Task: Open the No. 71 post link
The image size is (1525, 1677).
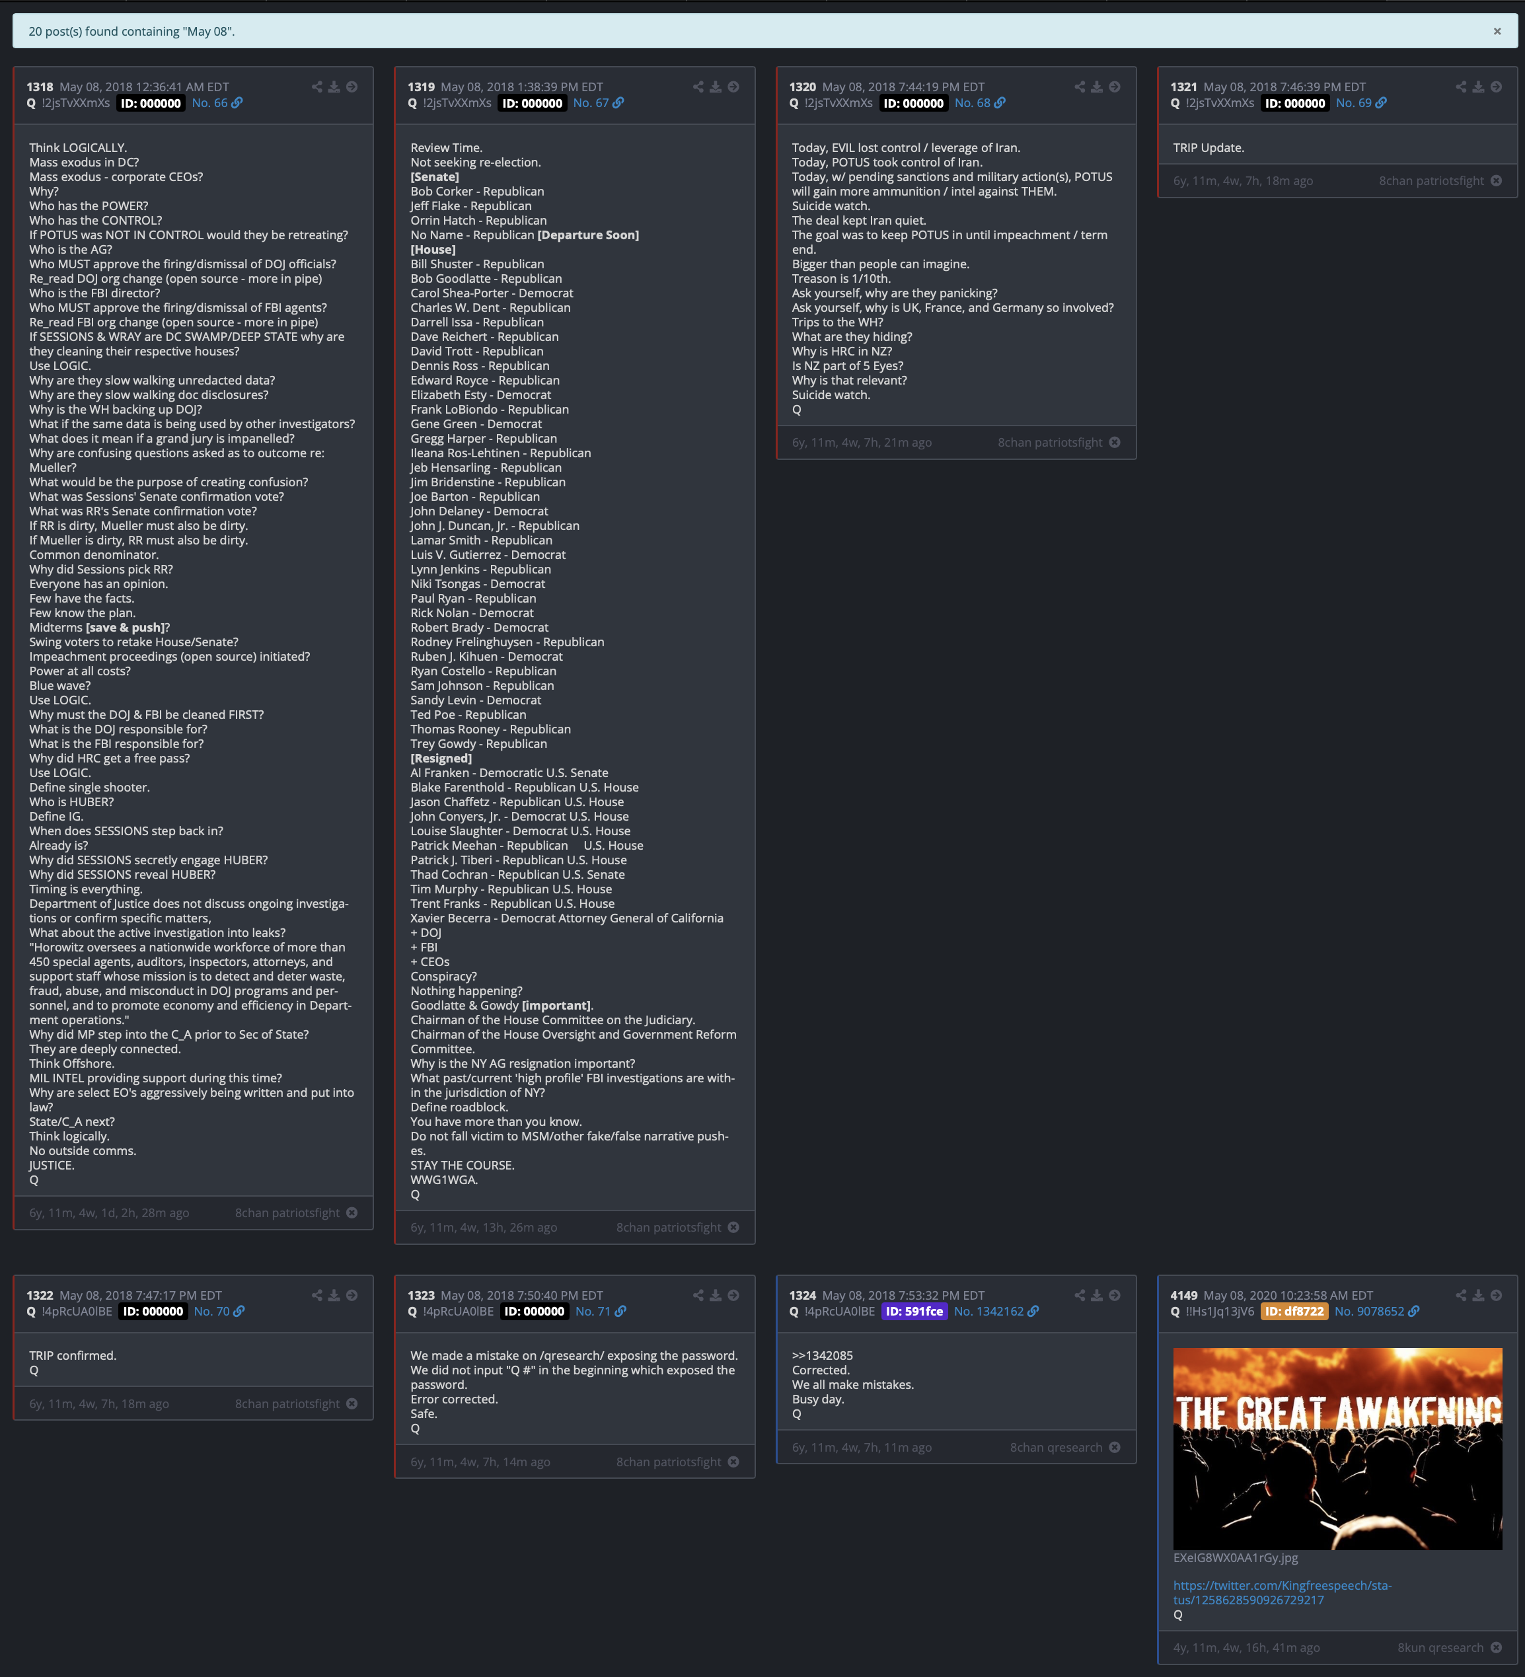Action: 601,1311
